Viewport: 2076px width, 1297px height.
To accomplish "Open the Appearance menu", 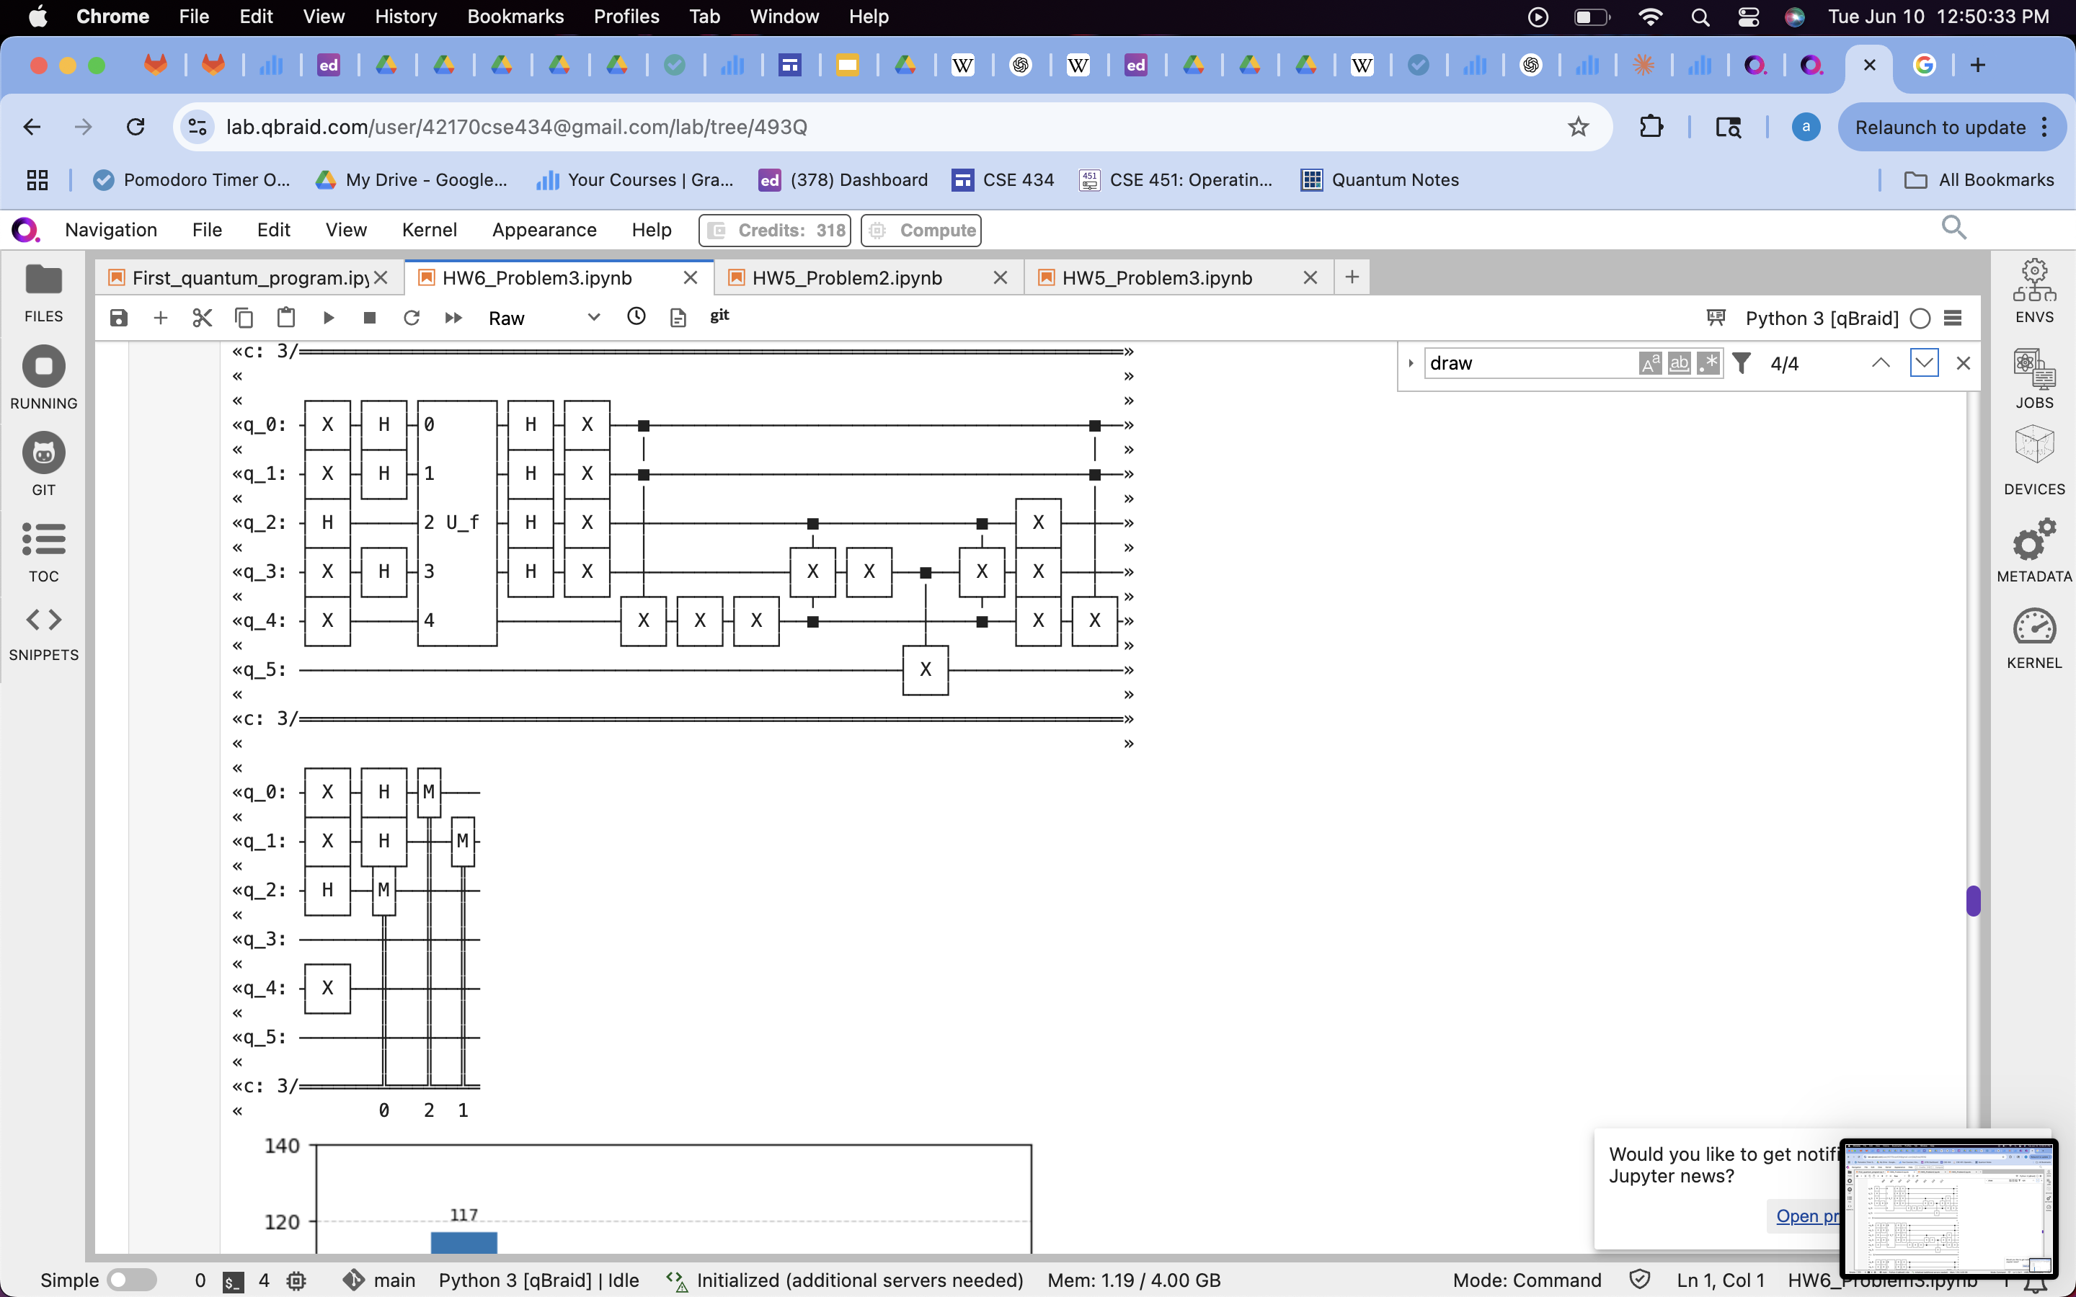I will point(544,230).
